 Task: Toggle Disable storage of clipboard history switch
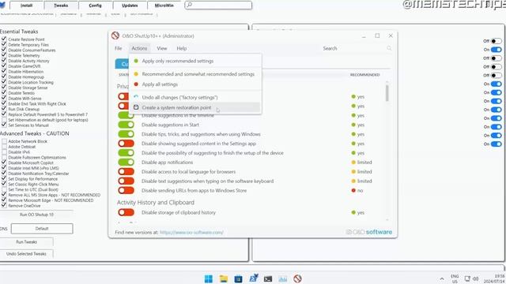tap(126, 212)
